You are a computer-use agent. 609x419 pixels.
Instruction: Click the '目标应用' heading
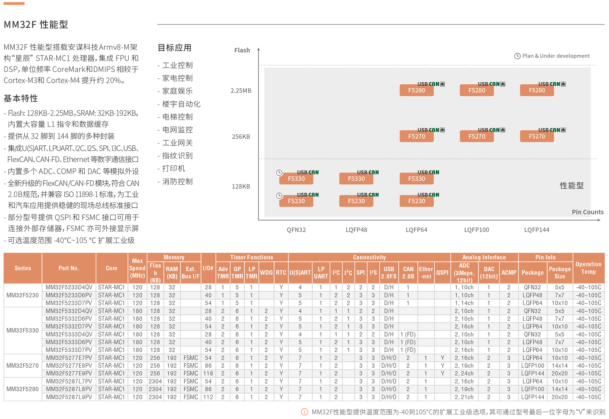(x=175, y=48)
